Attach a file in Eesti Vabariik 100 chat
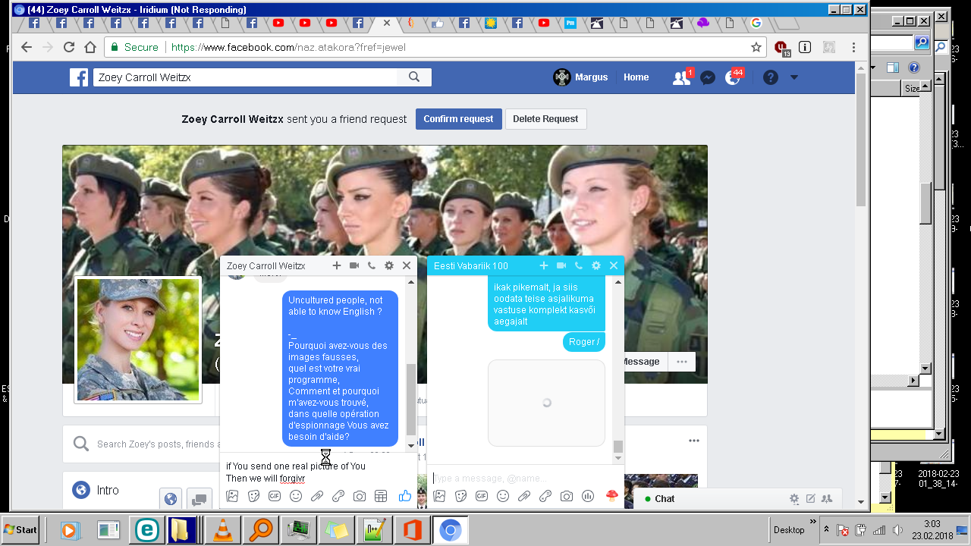 [x=523, y=496]
